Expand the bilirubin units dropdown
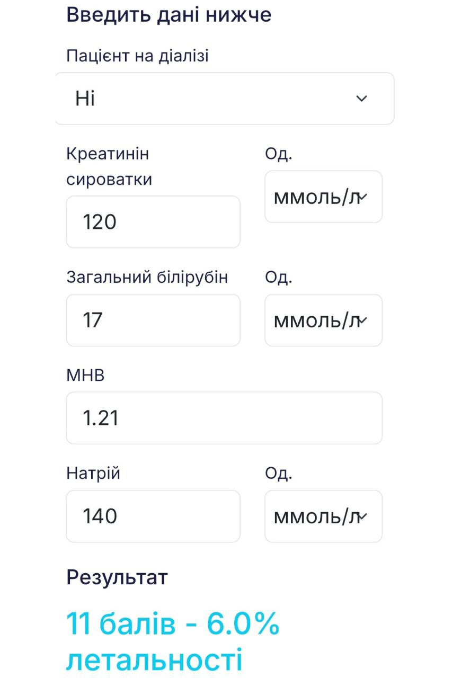The height and width of the screenshot is (678, 452). point(323,320)
